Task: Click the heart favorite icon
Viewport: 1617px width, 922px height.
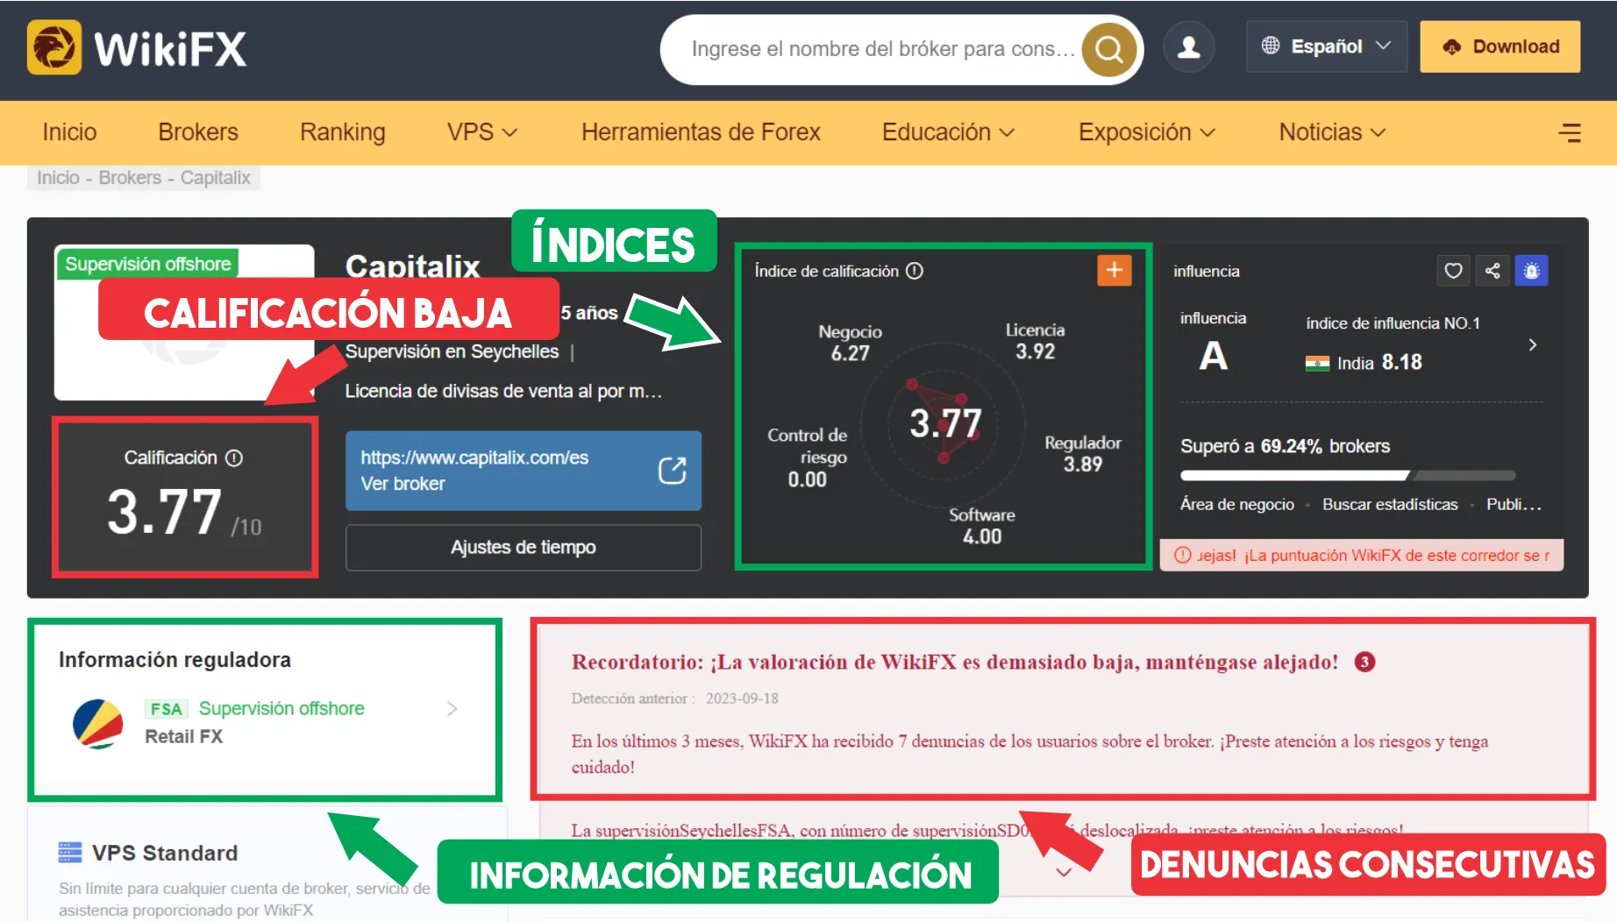Action: pos(1453,271)
